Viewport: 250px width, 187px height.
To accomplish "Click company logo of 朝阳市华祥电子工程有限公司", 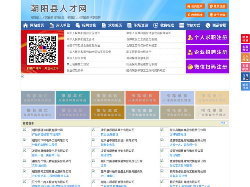I will (x=27, y=142).
